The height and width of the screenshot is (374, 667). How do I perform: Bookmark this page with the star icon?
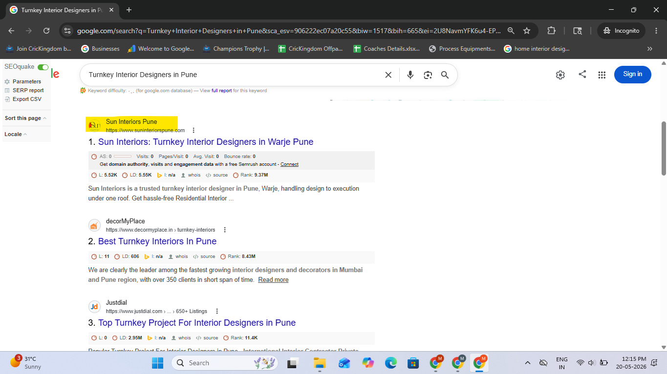(x=527, y=31)
